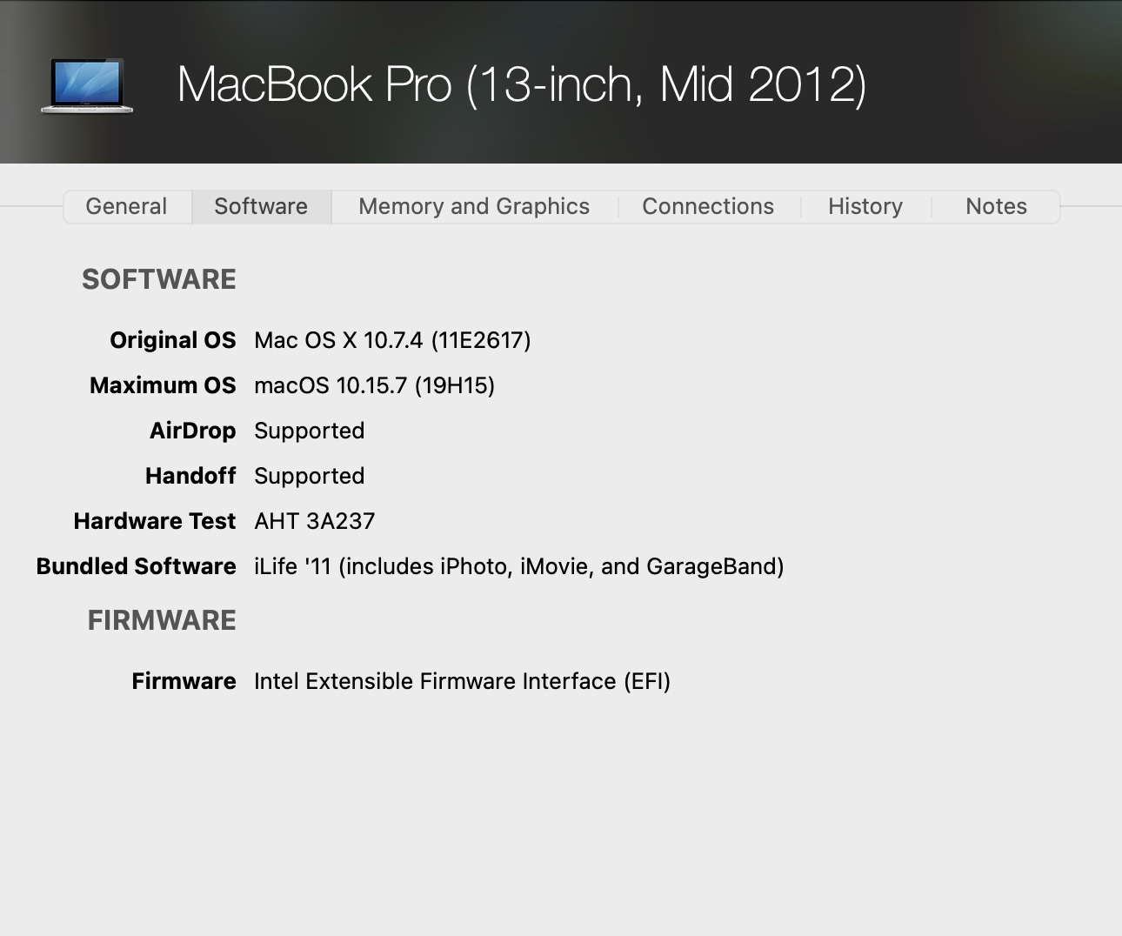Viewport: 1122px width, 936px height.
Task: Show the History tab
Action: point(865,207)
